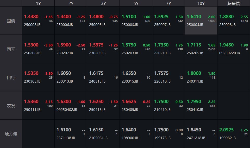The image size is (250, 148).
Task: Select the 国债 row label
Action: click(x=11, y=21)
